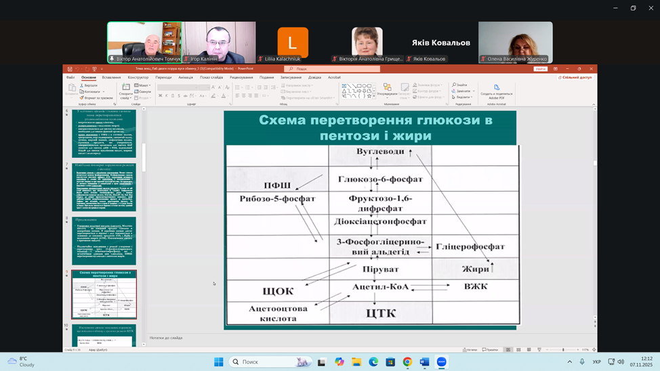
Task: Click the Спільний доступ share button
Action: pos(575,77)
